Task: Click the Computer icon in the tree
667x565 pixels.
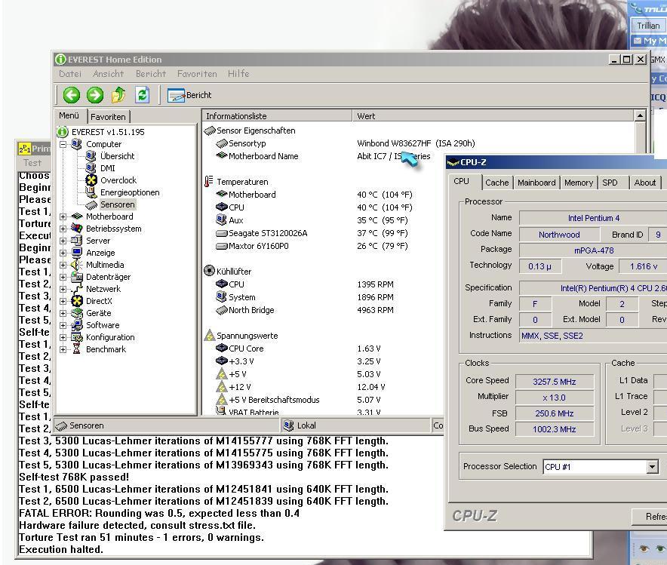Action: [x=76, y=144]
